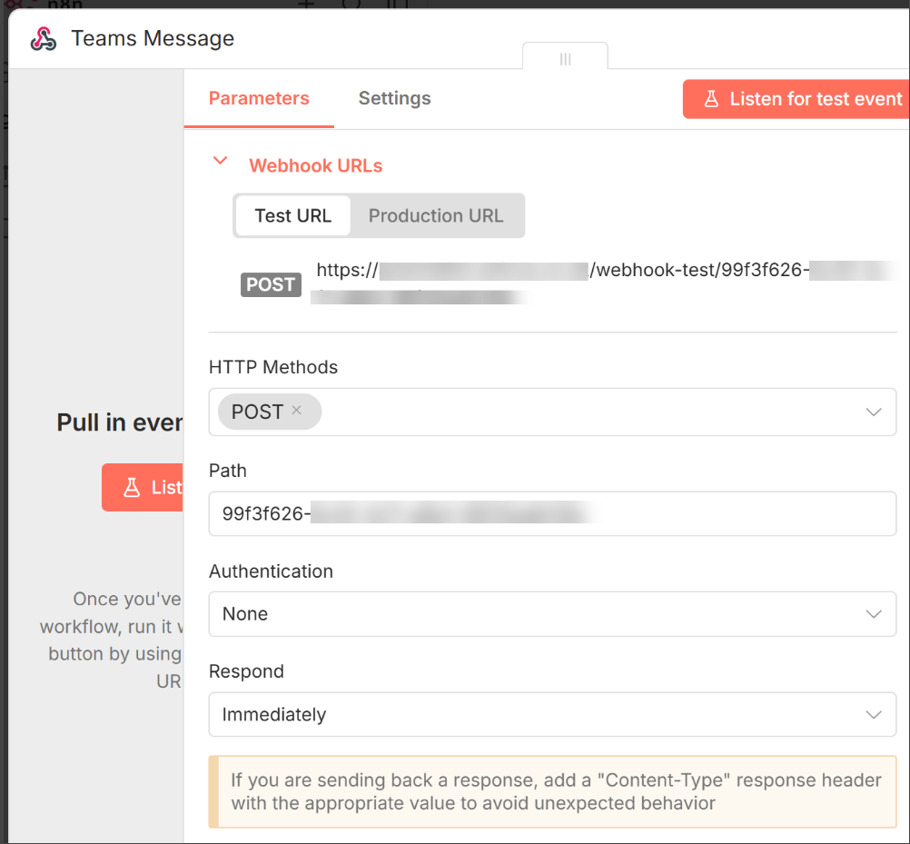Image resolution: width=910 pixels, height=844 pixels.
Task: Click the panel drag handle icon at top
Action: point(565,59)
